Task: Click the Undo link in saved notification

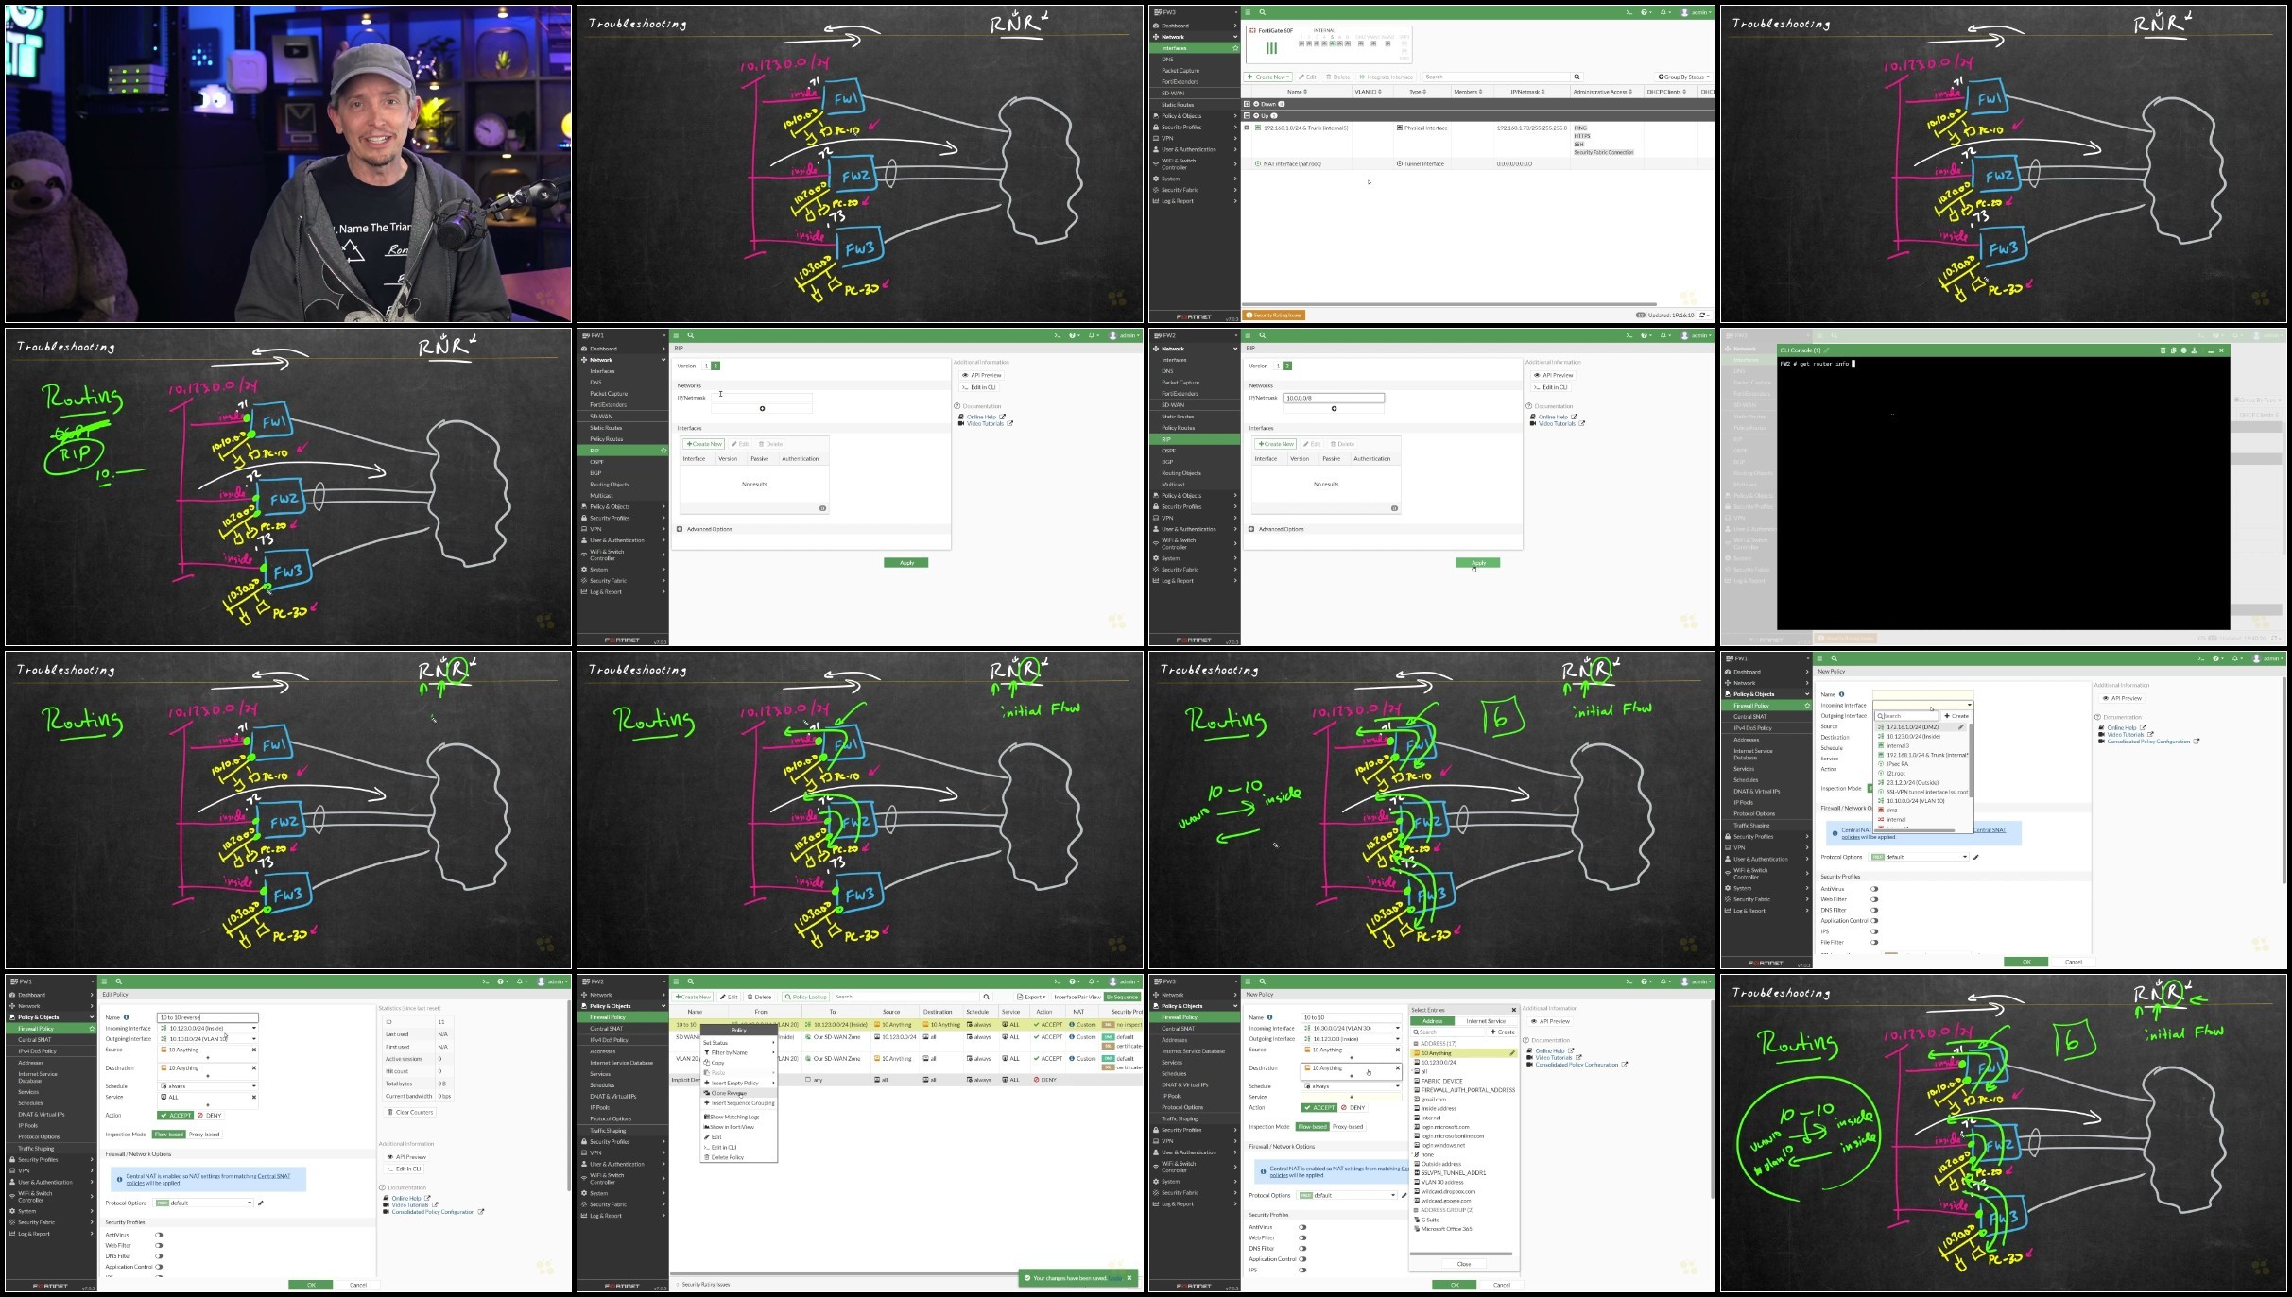Action: coord(1116,1278)
